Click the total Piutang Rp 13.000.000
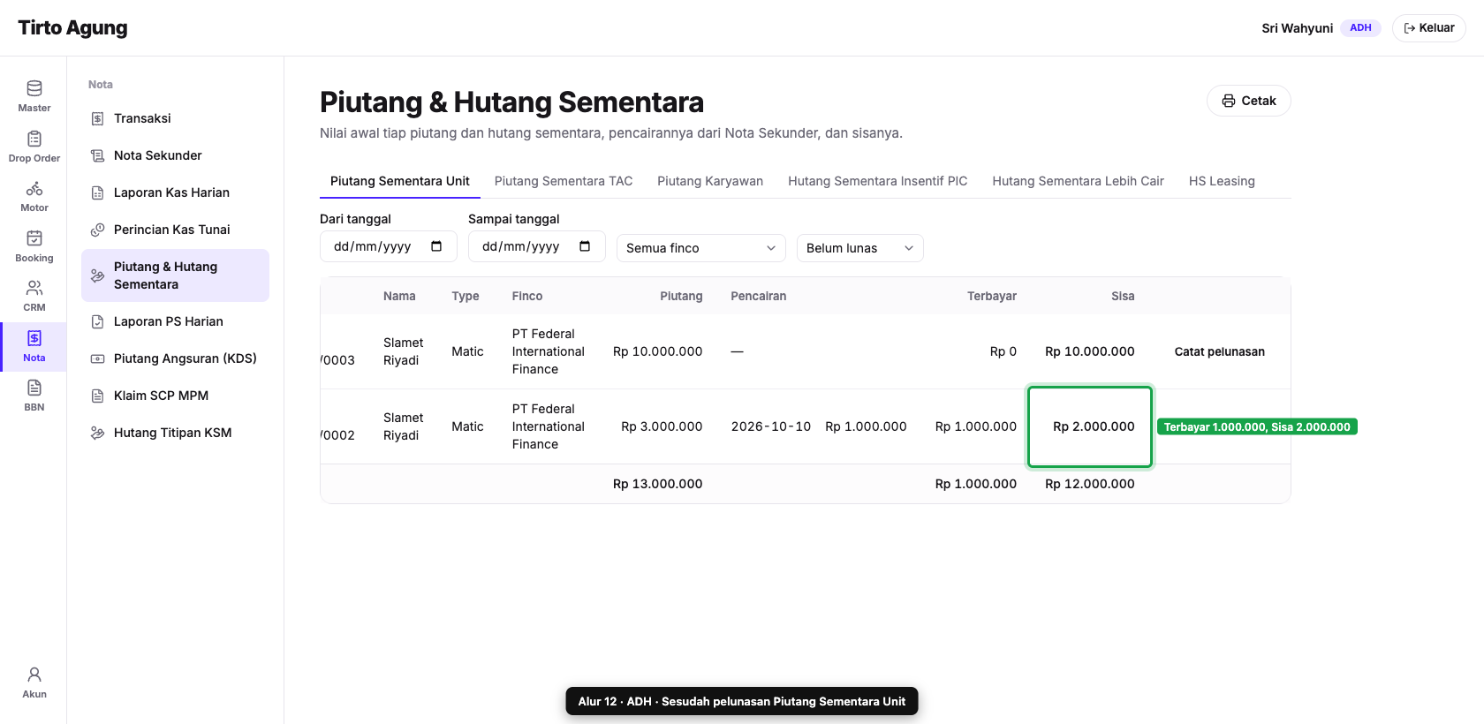Screen dimensions: 1484x724 [658, 484]
